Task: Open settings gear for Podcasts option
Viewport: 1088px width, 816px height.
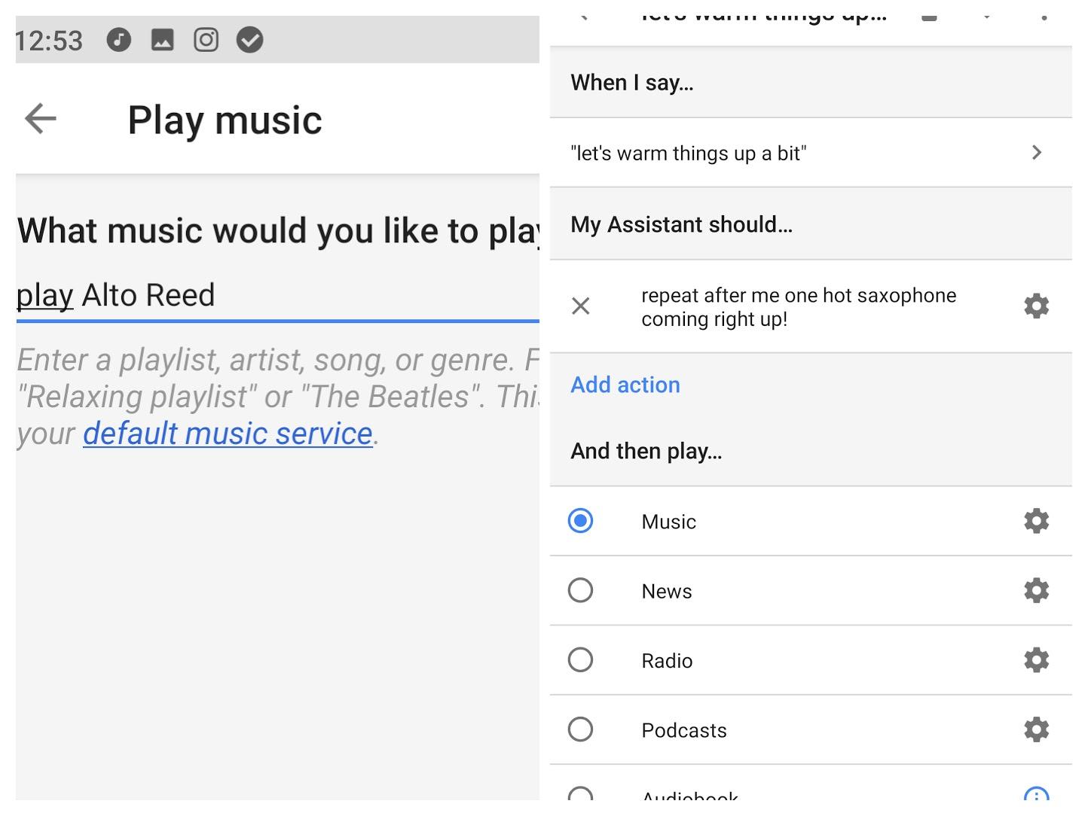Action: [1036, 729]
